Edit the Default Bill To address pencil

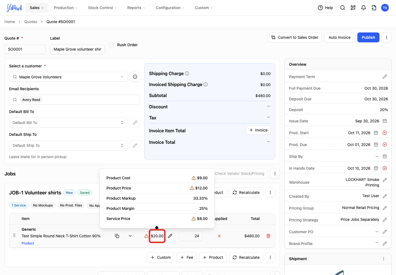135,123
